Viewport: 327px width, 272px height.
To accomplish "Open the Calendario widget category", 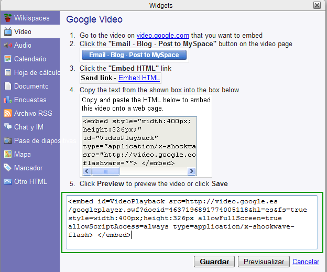I will point(30,59).
